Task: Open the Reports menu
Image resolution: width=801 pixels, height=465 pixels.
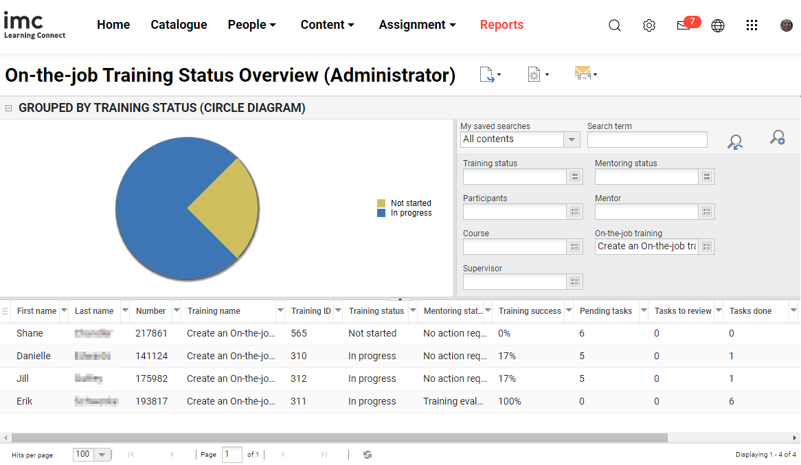Action: (x=501, y=25)
